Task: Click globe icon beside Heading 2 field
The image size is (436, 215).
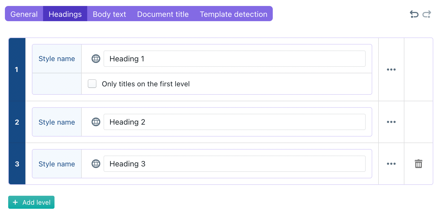Action: click(x=96, y=122)
